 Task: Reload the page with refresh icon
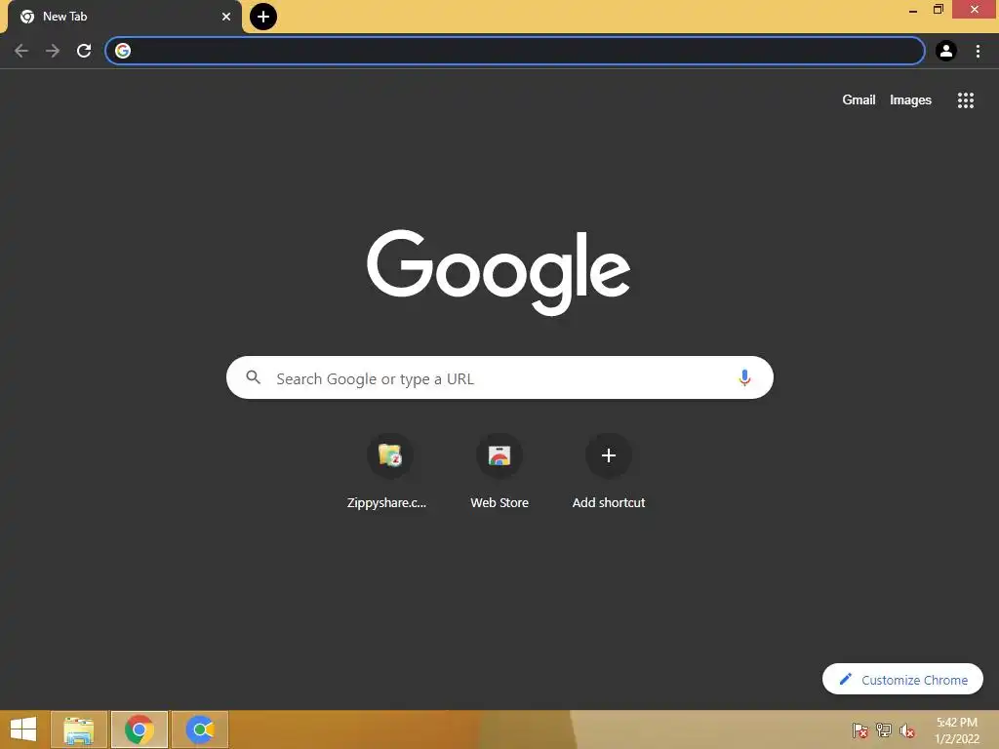click(x=84, y=51)
